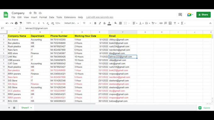Open comment history icon
214x120 pixels.
180,14
